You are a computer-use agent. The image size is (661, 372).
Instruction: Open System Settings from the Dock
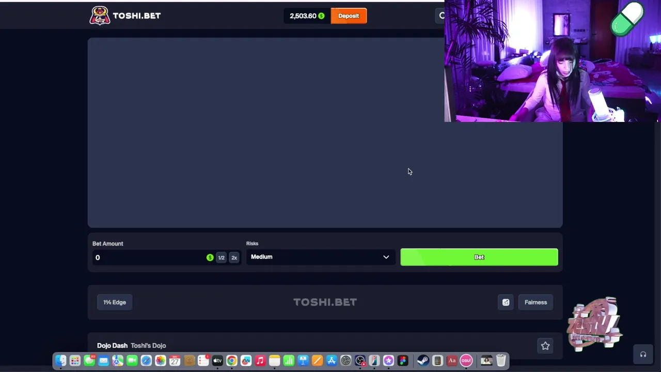point(345,360)
